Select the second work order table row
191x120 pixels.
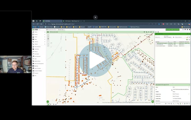(x=173, y=45)
